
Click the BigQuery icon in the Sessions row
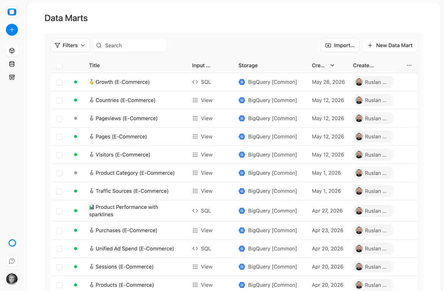pos(242,267)
